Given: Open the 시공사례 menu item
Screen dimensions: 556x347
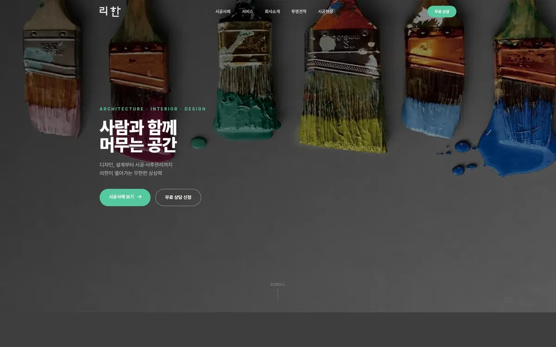Looking at the screenshot, I should (x=223, y=12).
